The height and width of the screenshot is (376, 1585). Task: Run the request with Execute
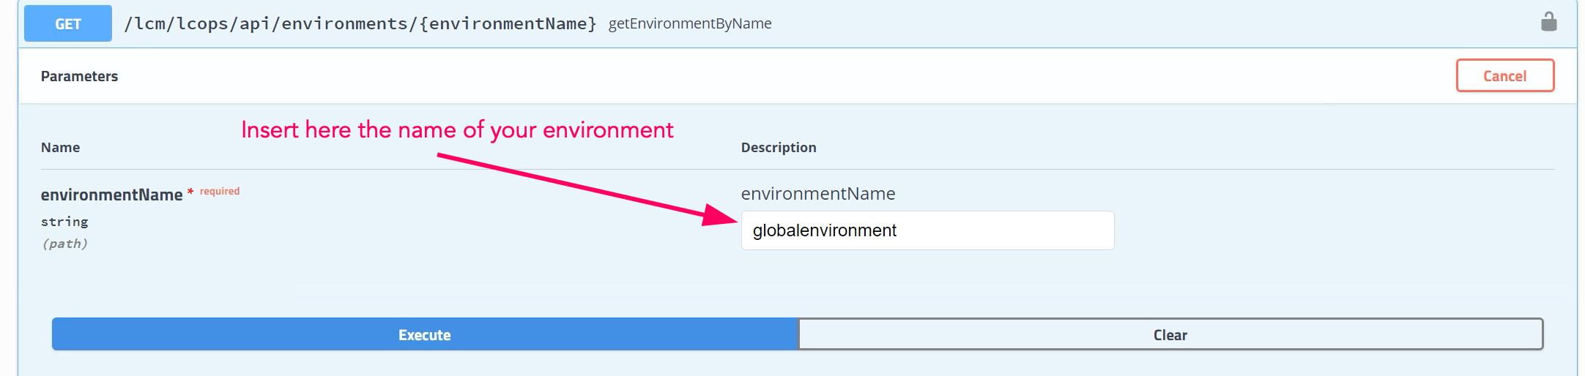(425, 334)
